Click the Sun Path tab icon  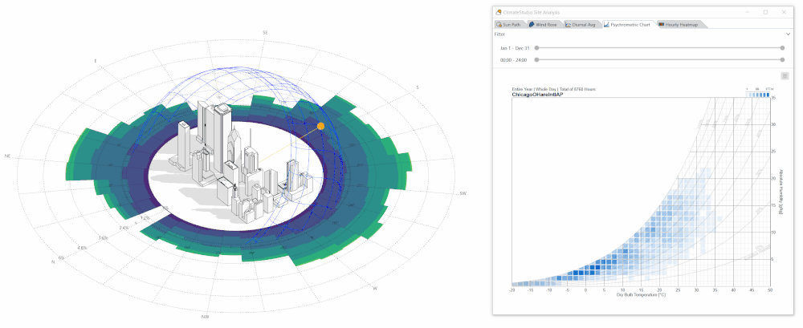[x=499, y=25]
